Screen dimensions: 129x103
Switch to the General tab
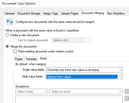(x=10, y=13)
